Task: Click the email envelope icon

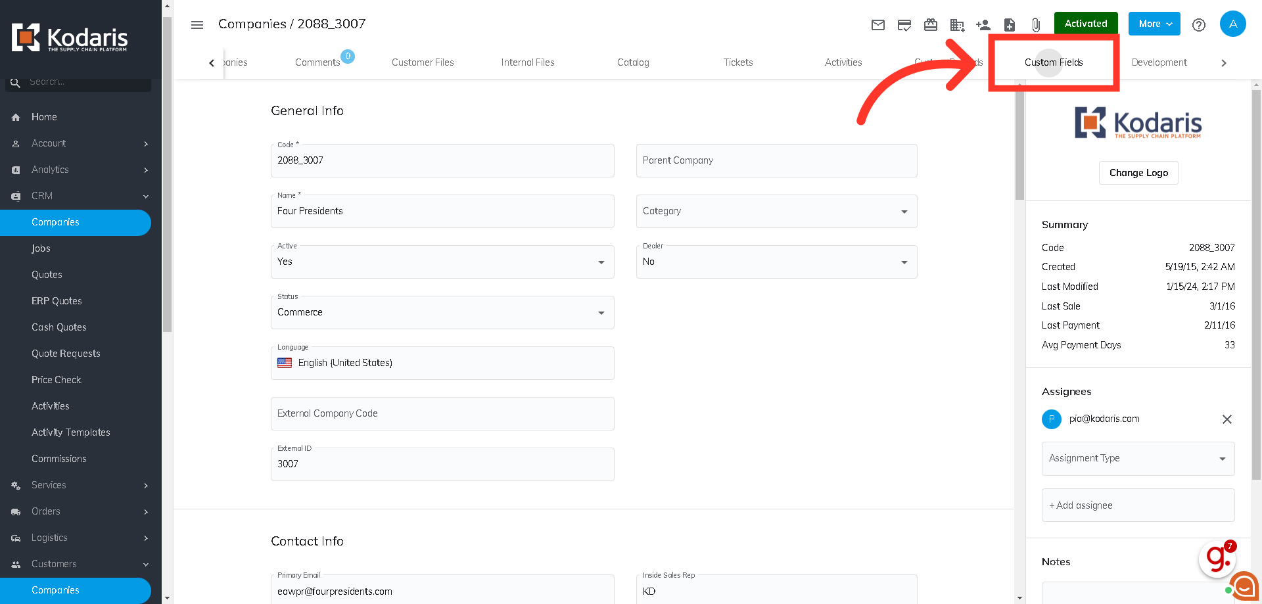Action: point(878,25)
